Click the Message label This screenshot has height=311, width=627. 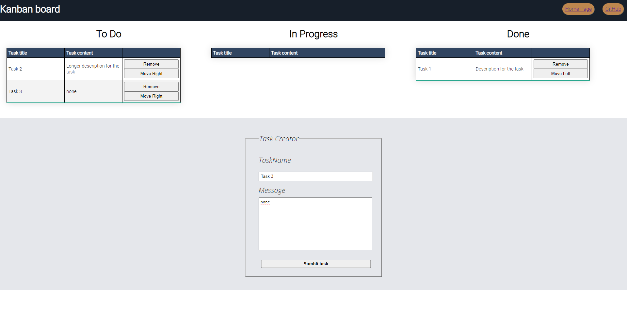coord(272,190)
